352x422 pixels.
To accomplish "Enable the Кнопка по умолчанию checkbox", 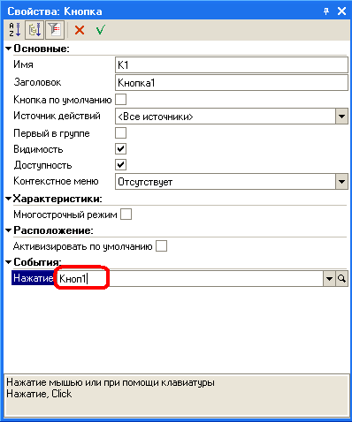I will (x=120, y=100).
